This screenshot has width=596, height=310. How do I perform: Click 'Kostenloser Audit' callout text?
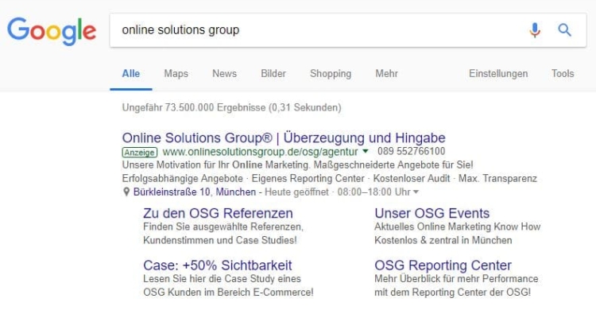click(412, 178)
